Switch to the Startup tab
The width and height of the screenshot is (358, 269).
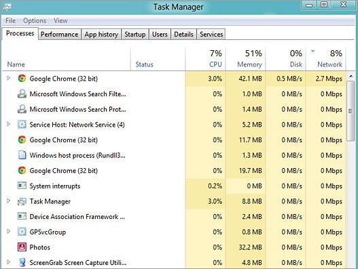point(135,34)
